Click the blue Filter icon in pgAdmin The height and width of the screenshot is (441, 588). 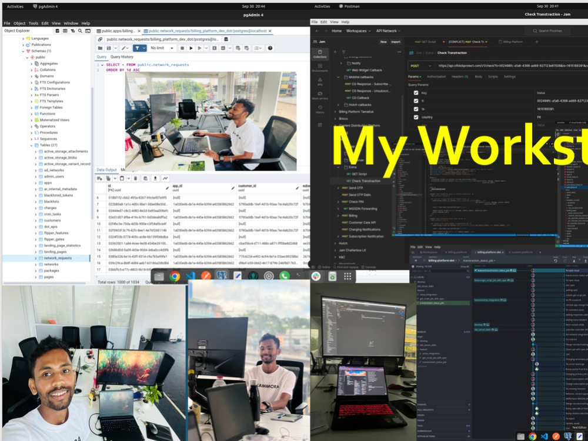point(137,48)
